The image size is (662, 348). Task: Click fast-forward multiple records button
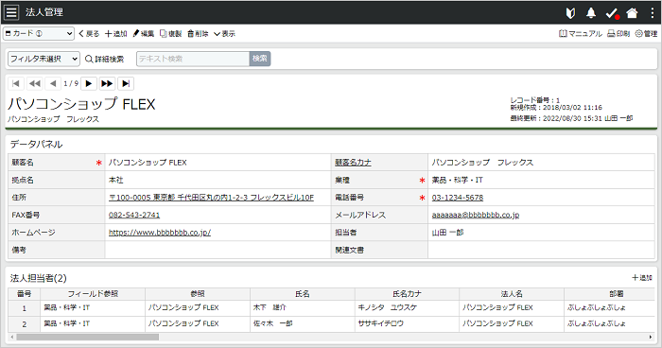(x=107, y=83)
